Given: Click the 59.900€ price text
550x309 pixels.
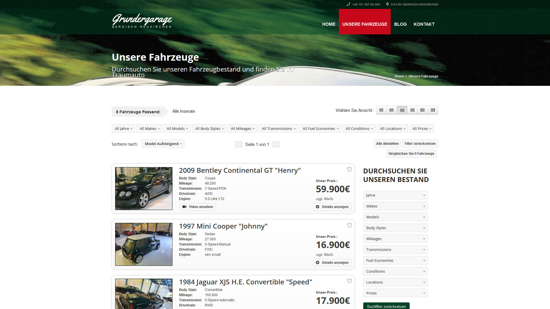Looking at the screenshot, I should point(333,189).
